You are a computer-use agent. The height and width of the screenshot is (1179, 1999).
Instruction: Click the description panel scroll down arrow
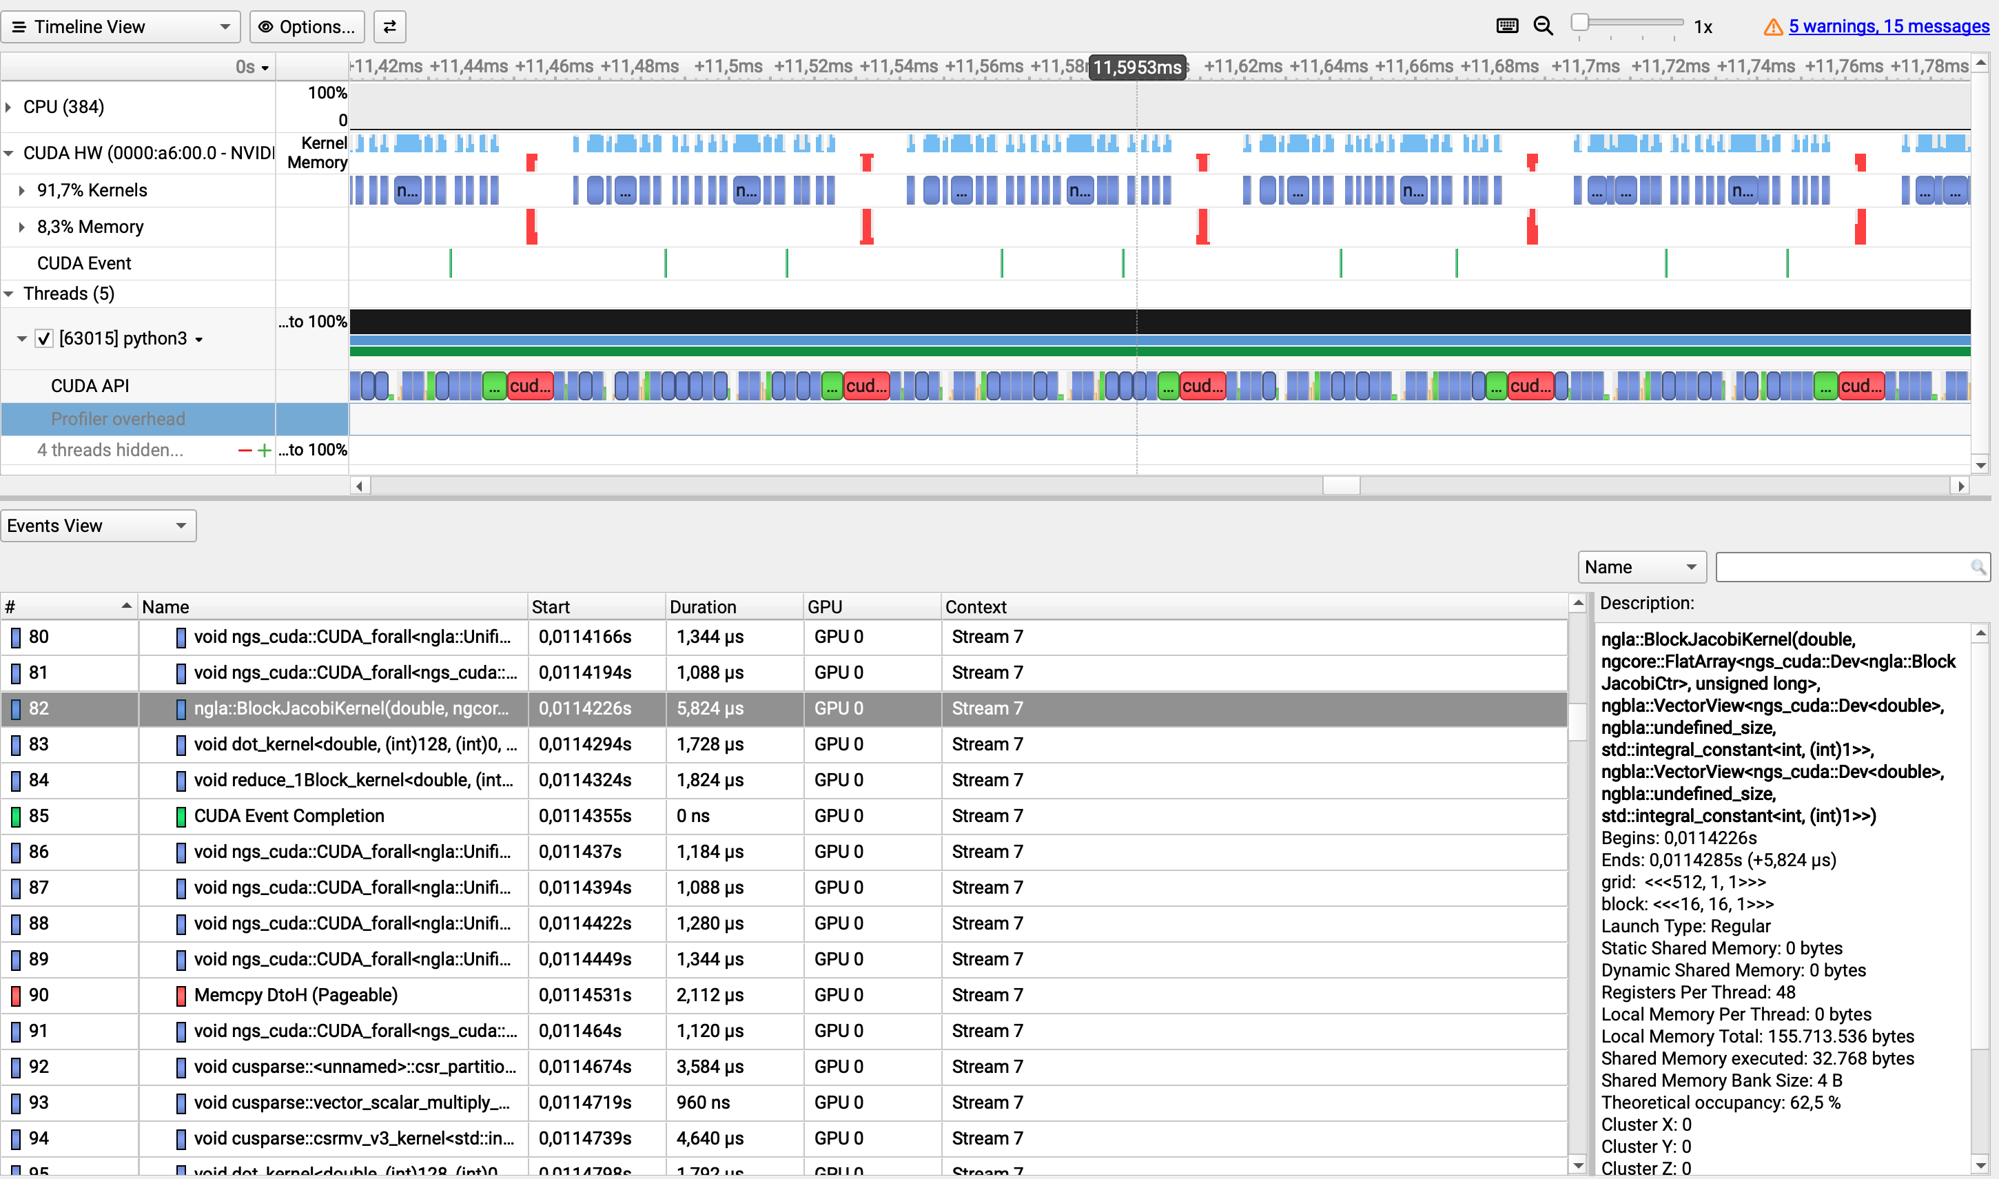click(1980, 1165)
